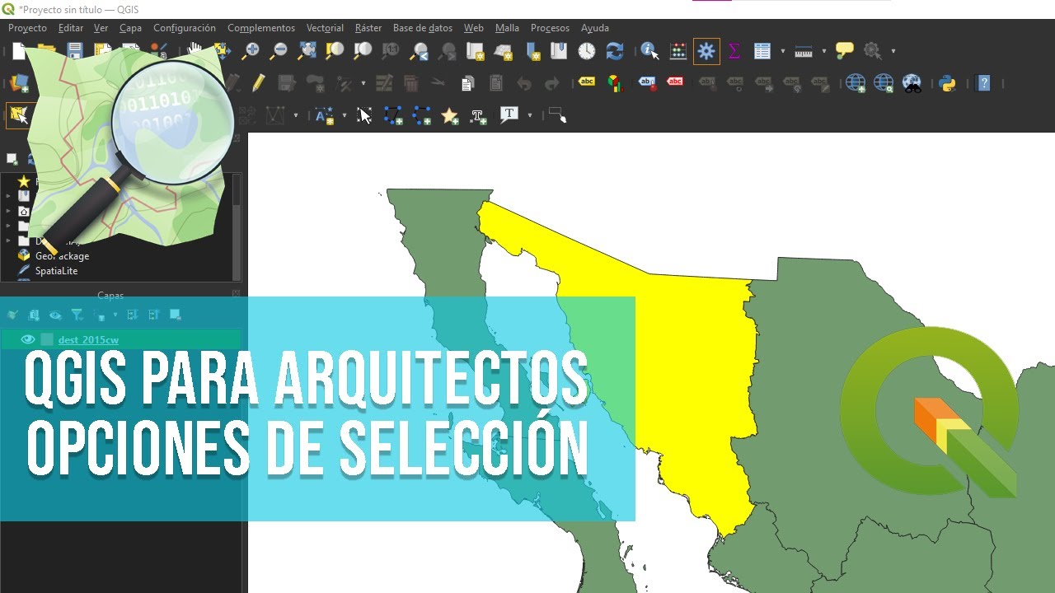Screen dimensions: 1055x593
Task: Click the Filter Legend funnel icon in Capas
Action: click(77, 315)
